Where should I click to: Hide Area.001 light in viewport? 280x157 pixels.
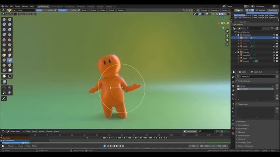click(x=274, y=55)
